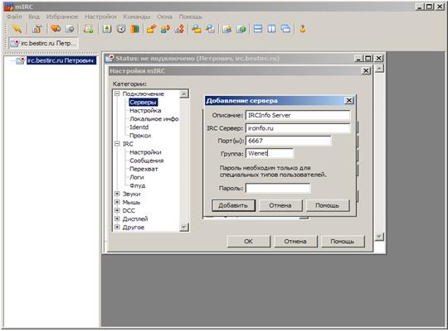The image size is (448, 331).
Task: Click Отмена in the Добавление сервера dialog
Action: 280,205
